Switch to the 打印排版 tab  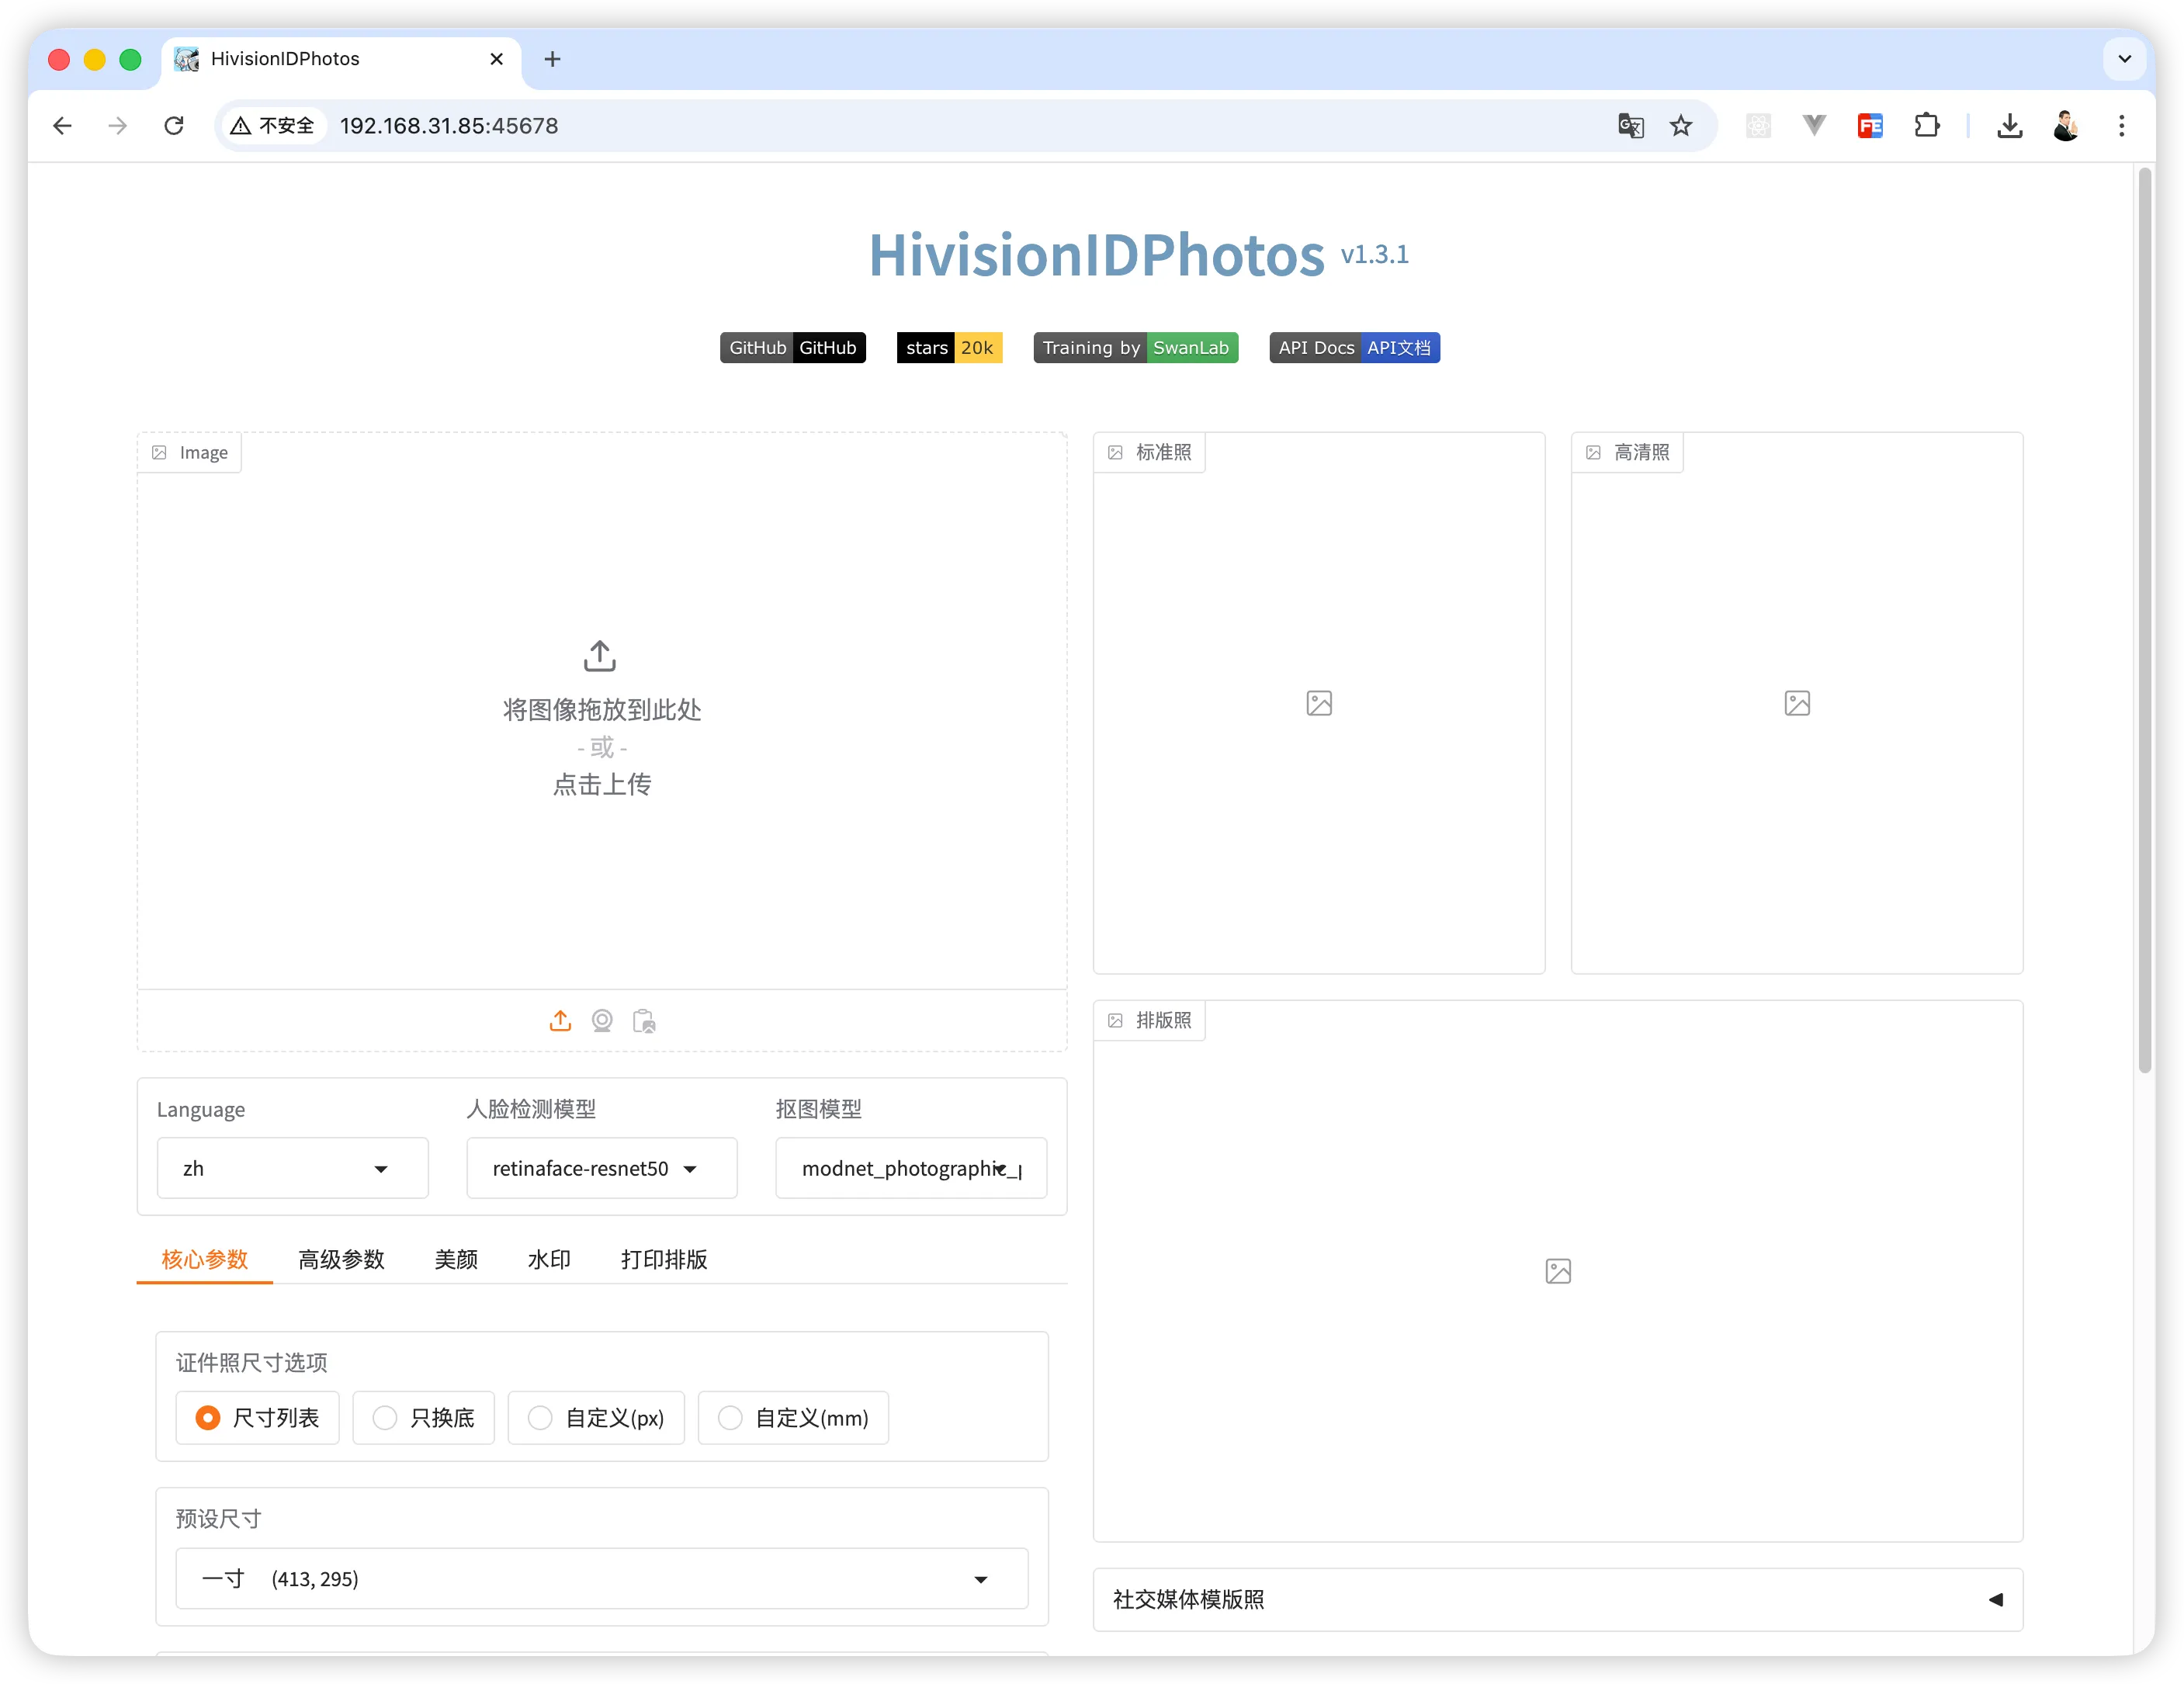tap(664, 1259)
